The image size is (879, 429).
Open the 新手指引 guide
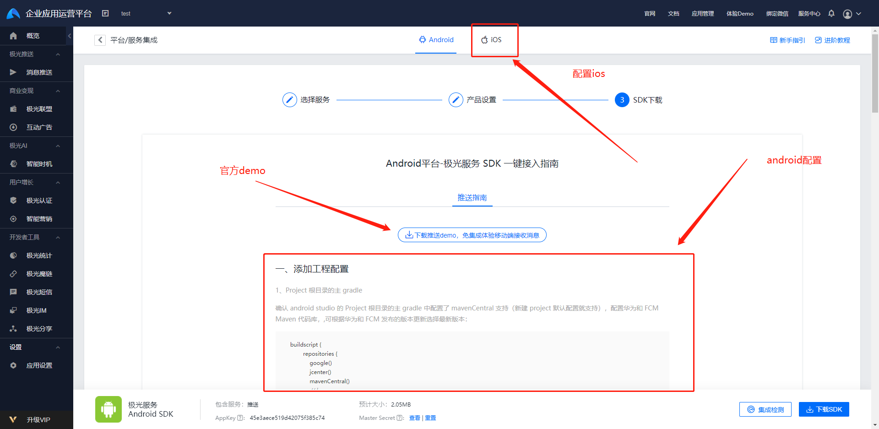[787, 40]
